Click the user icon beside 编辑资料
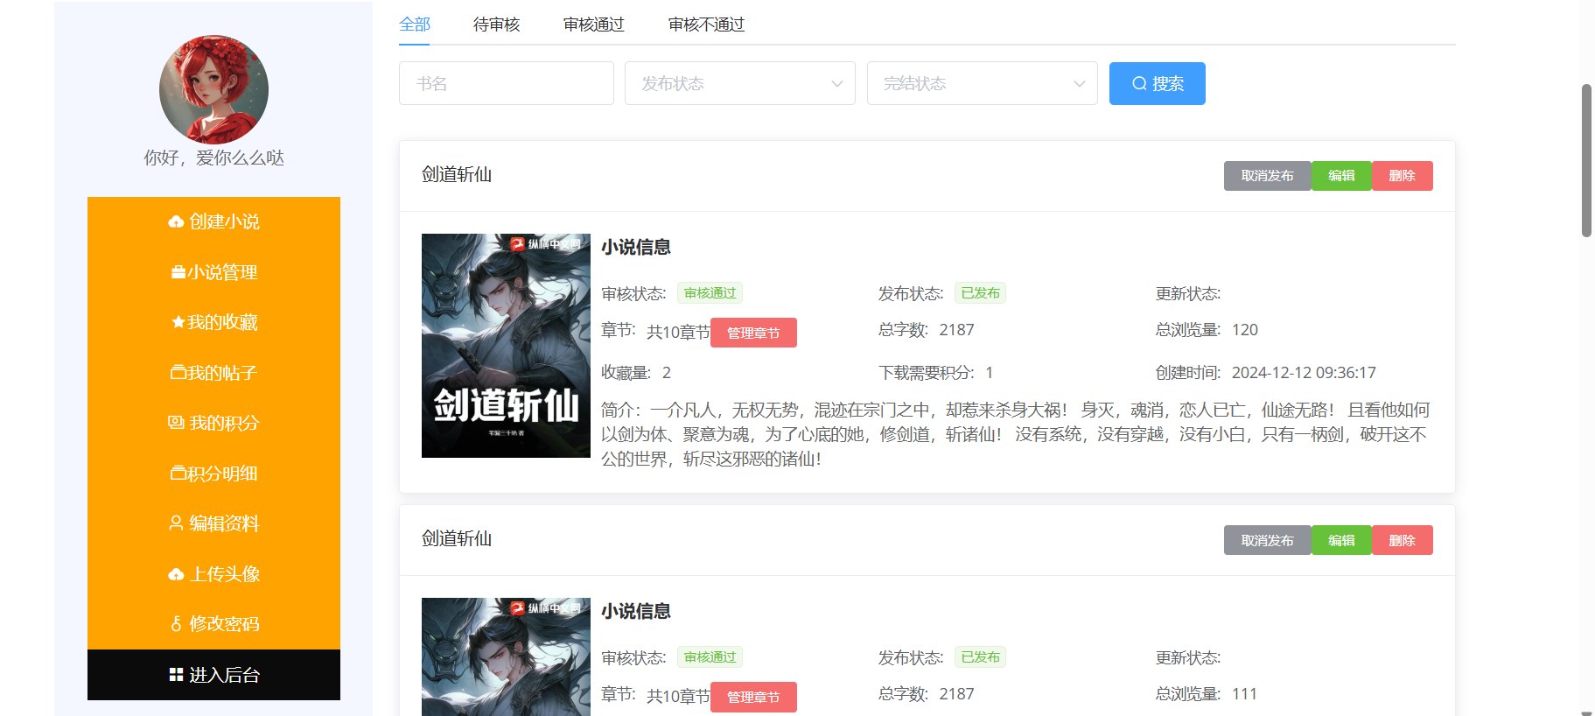Screen dimensions: 1595x716 click(x=176, y=523)
